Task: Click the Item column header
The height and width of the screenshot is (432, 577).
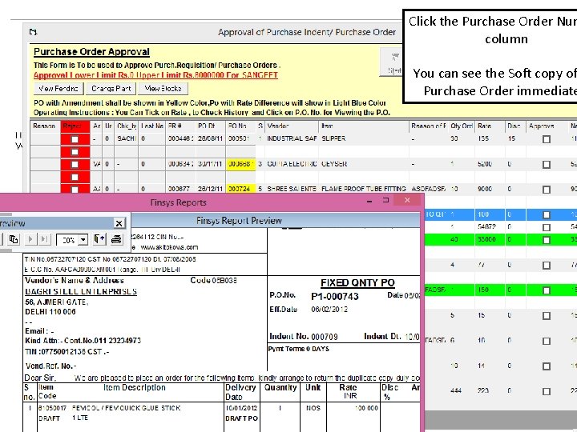Action: tap(364, 126)
